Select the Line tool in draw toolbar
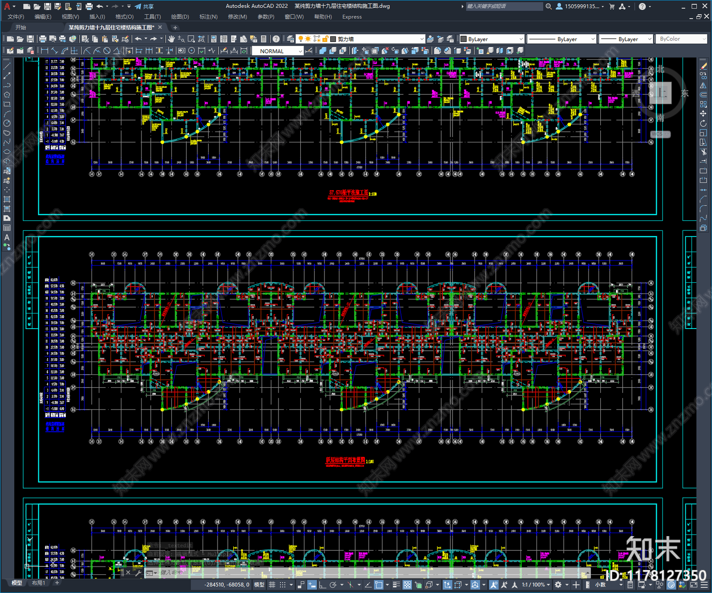 pyautogui.click(x=7, y=66)
